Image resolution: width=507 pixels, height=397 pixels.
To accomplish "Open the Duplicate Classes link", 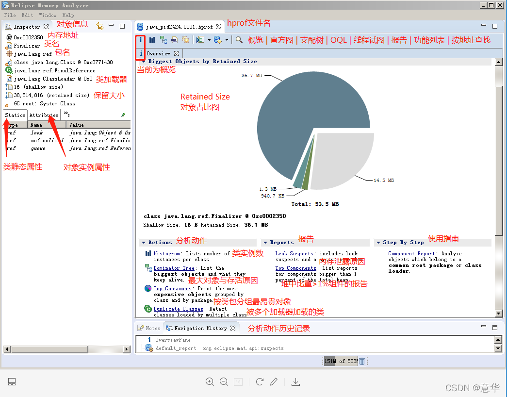I will point(178,309).
